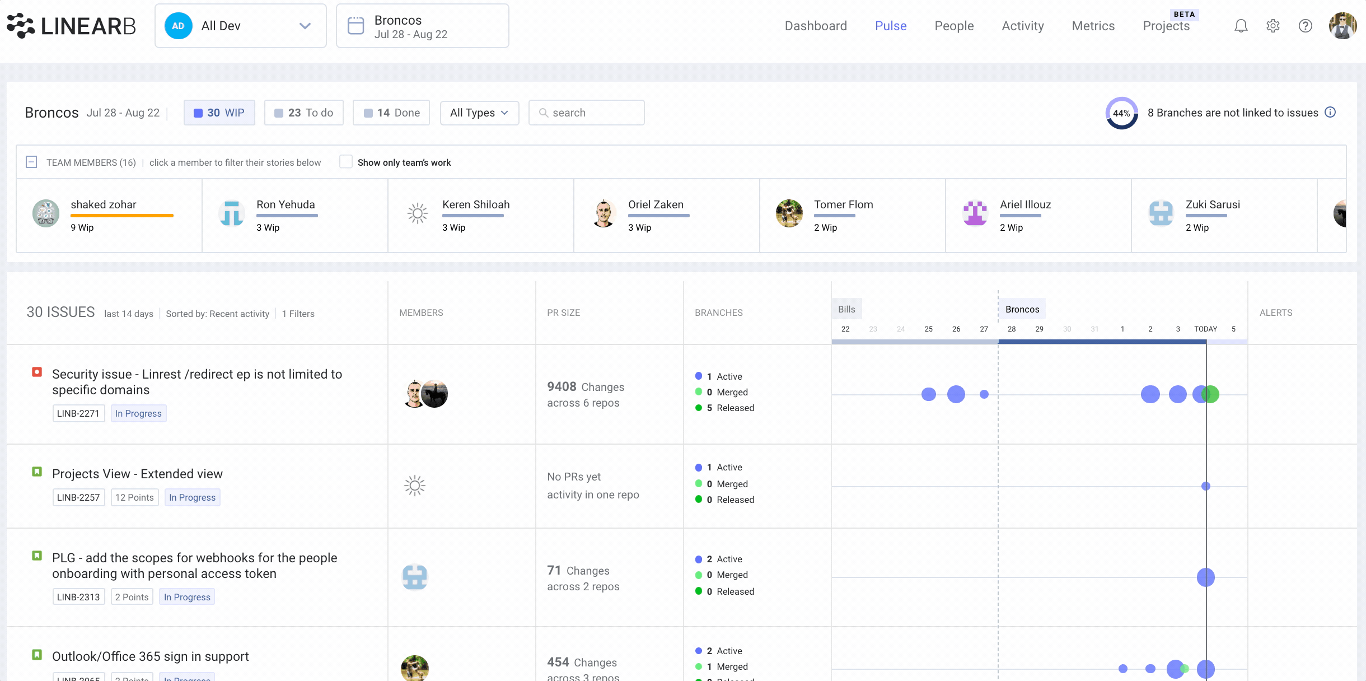This screenshot has width=1366, height=681.
Task: Click Ariel Illouz's avatar icon
Action: [975, 213]
